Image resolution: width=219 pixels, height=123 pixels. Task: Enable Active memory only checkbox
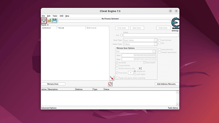pyautogui.click(x=117, y=68)
